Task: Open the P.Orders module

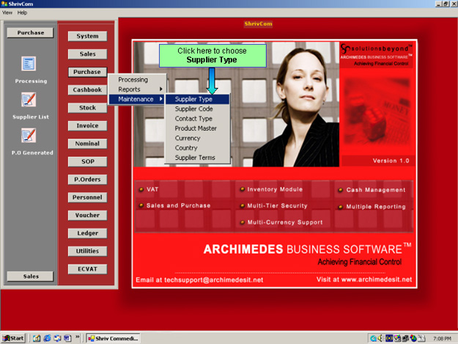Action: 87,180
